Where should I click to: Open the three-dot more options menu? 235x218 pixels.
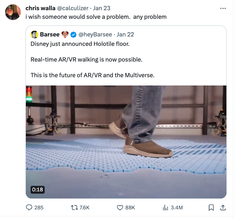pyautogui.click(x=223, y=8)
